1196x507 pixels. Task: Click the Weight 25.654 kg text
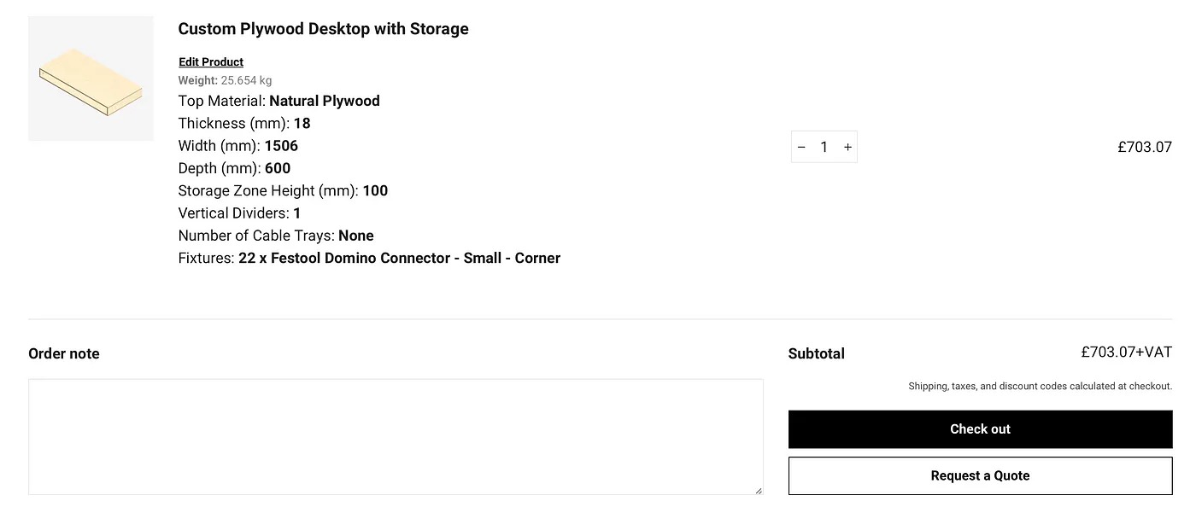(225, 80)
